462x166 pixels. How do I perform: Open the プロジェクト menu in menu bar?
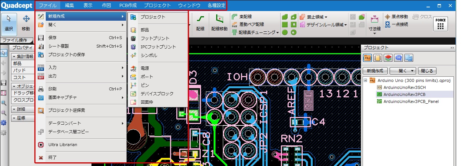[157, 6]
